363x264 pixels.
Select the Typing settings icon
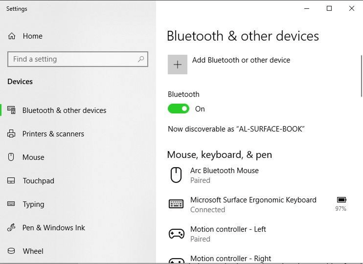[12, 204]
